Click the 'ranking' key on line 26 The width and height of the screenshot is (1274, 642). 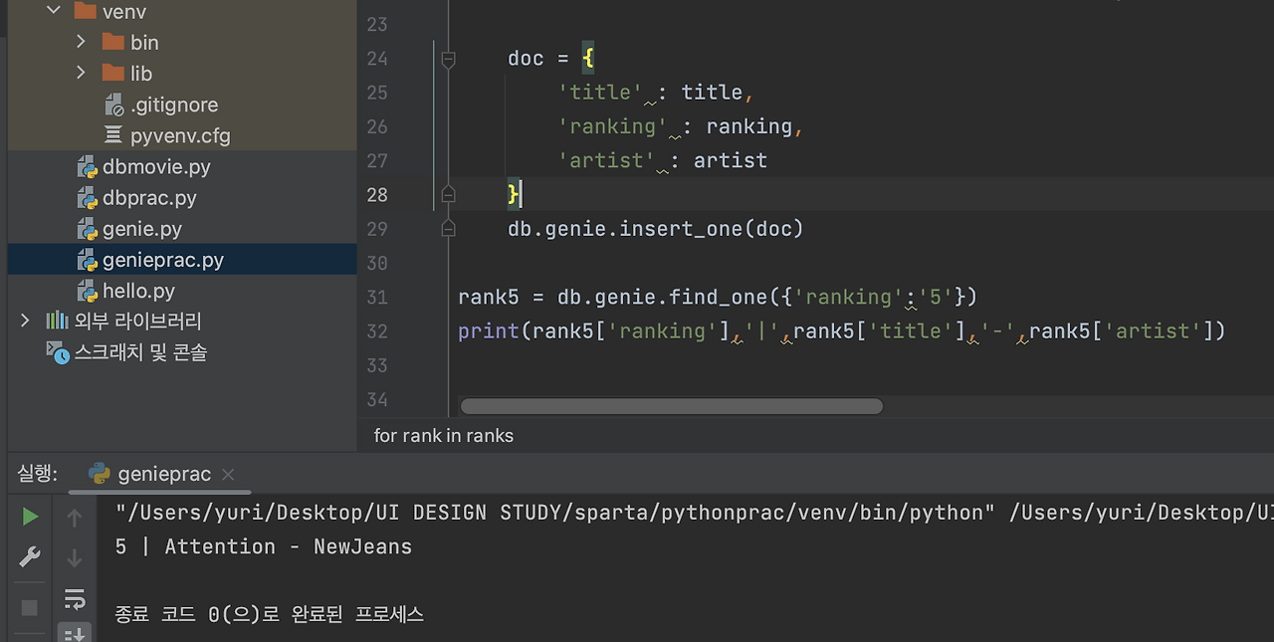coord(612,126)
